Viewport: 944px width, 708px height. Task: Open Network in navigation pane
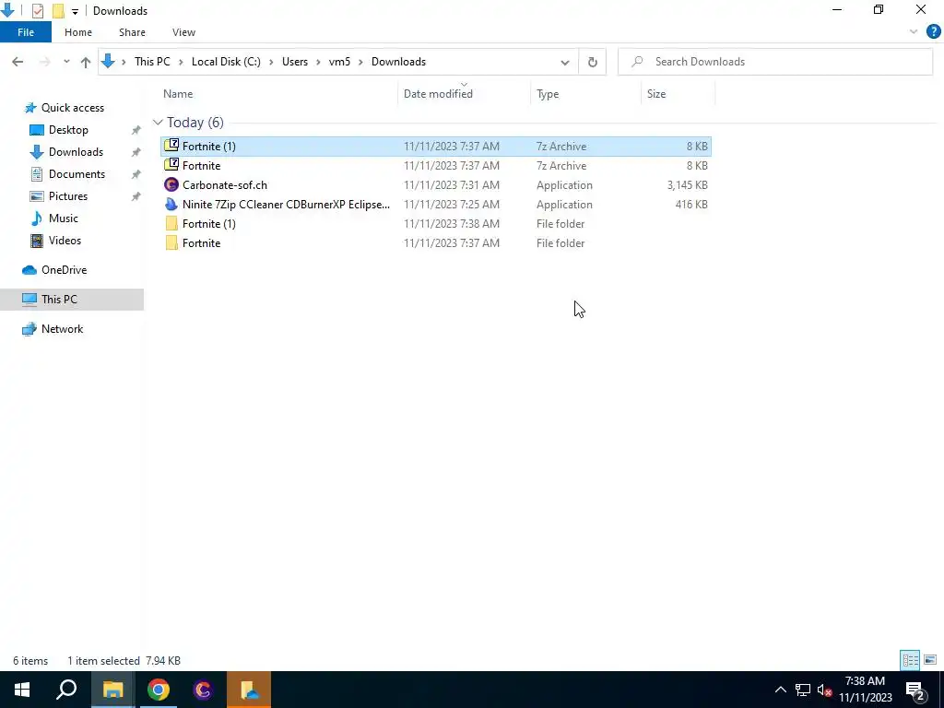[x=62, y=329]
